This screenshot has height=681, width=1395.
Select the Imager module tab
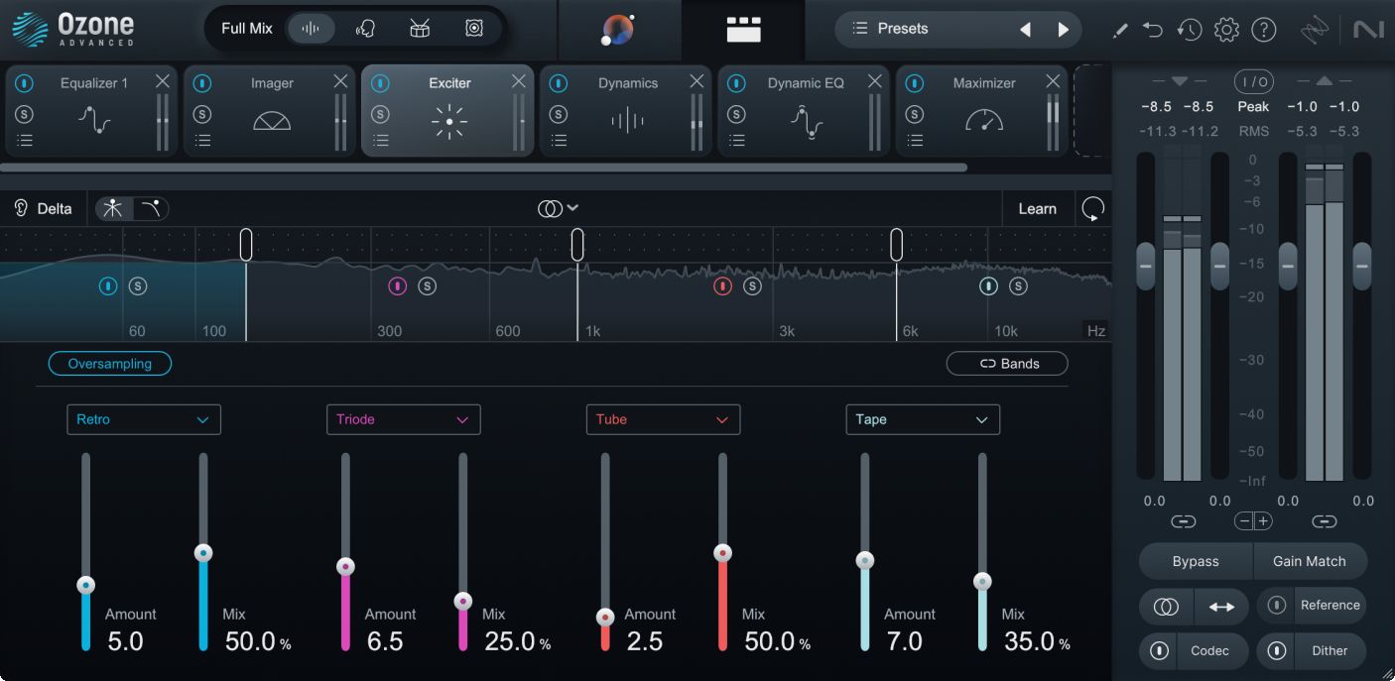tap(270, 111)
